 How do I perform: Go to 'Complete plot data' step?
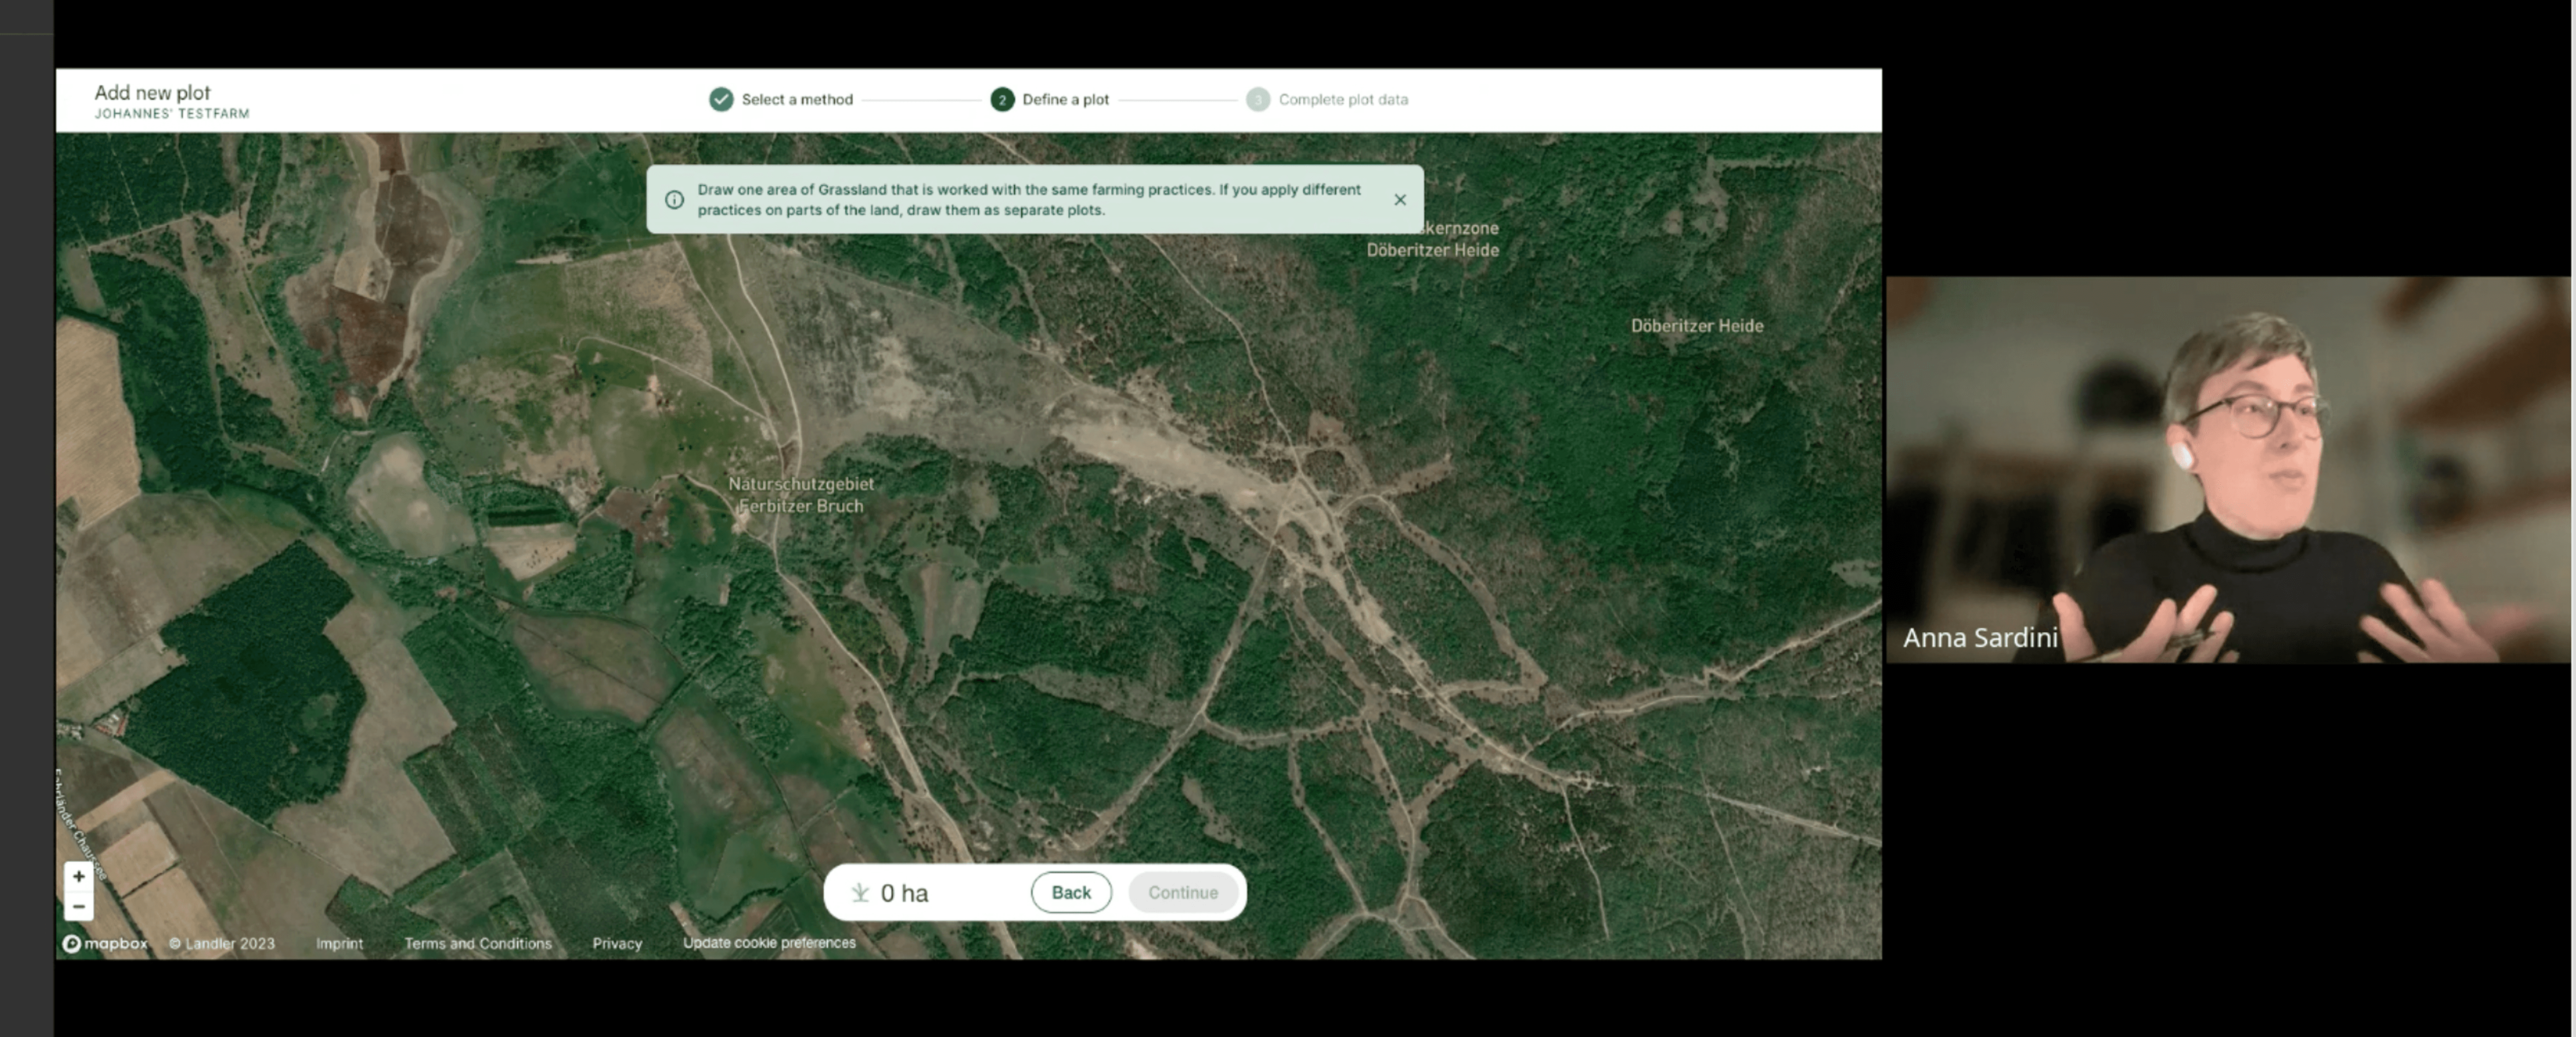tap(1342, 99)
